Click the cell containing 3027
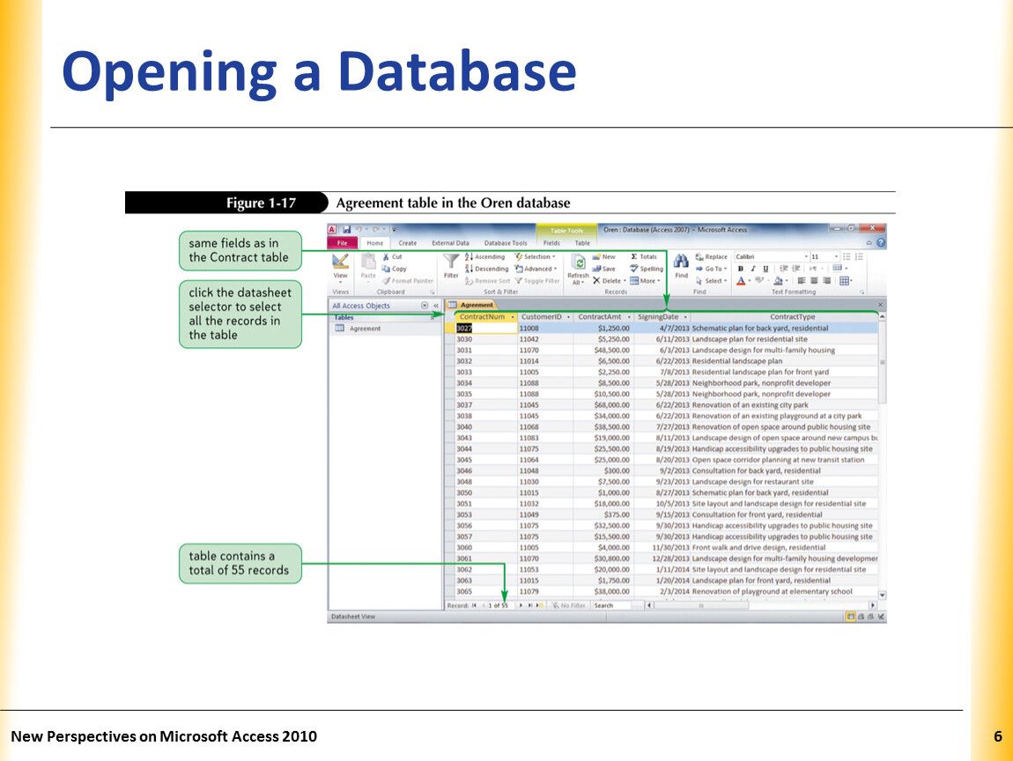 [486, 329]
